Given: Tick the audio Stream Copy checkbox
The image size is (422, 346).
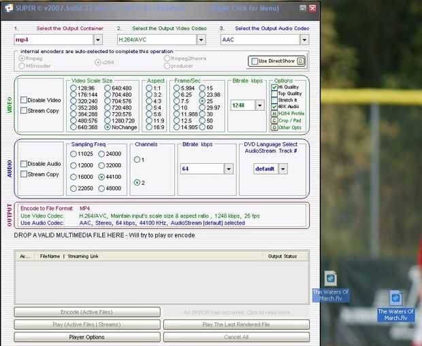Looking at the screenshot, I should click(24, 174).
